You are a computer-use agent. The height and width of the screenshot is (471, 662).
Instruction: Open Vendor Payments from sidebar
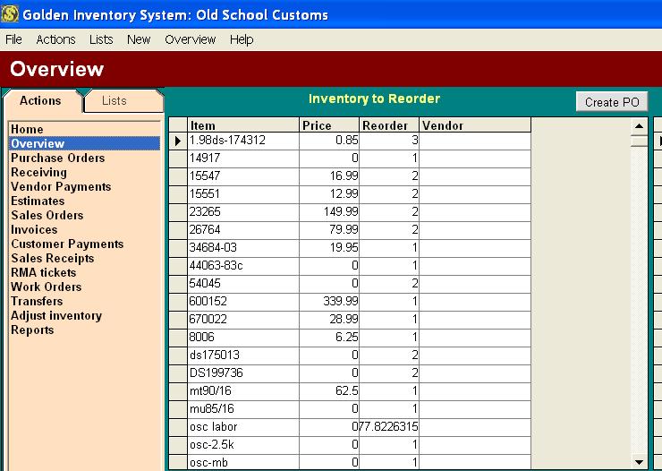84,187
